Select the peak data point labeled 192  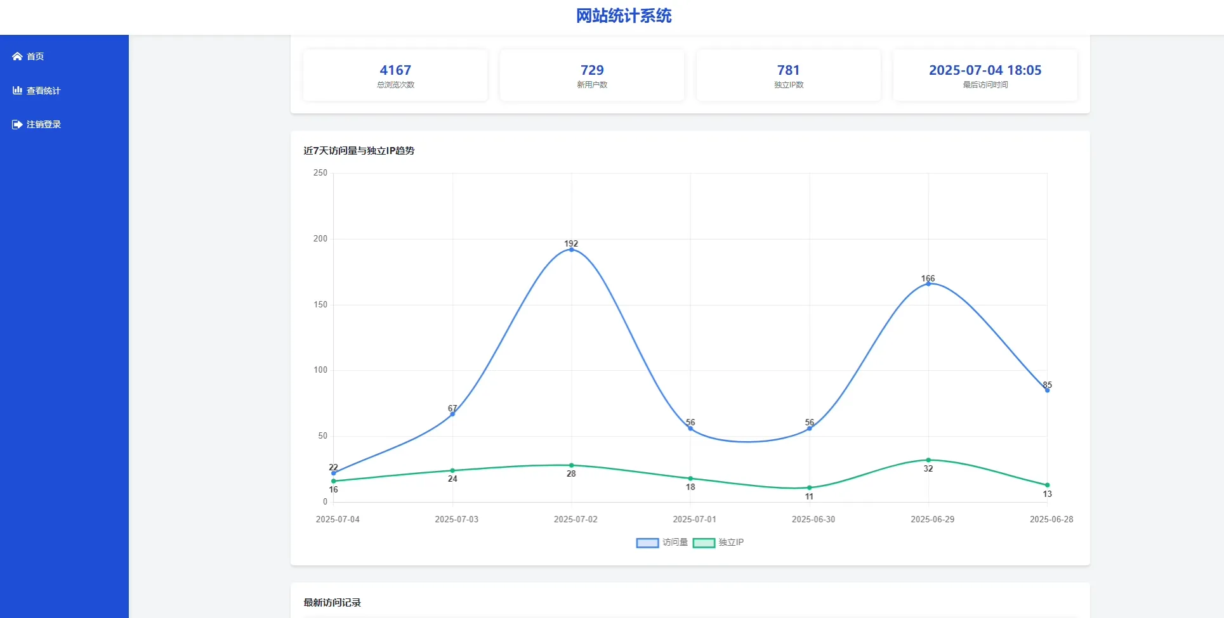pyautogui.click(x=570, y=249)
